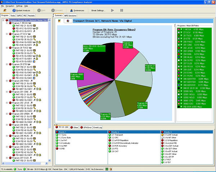Open the Navigation menu
Screen dimensions: 216x172
tap(10, 6)
